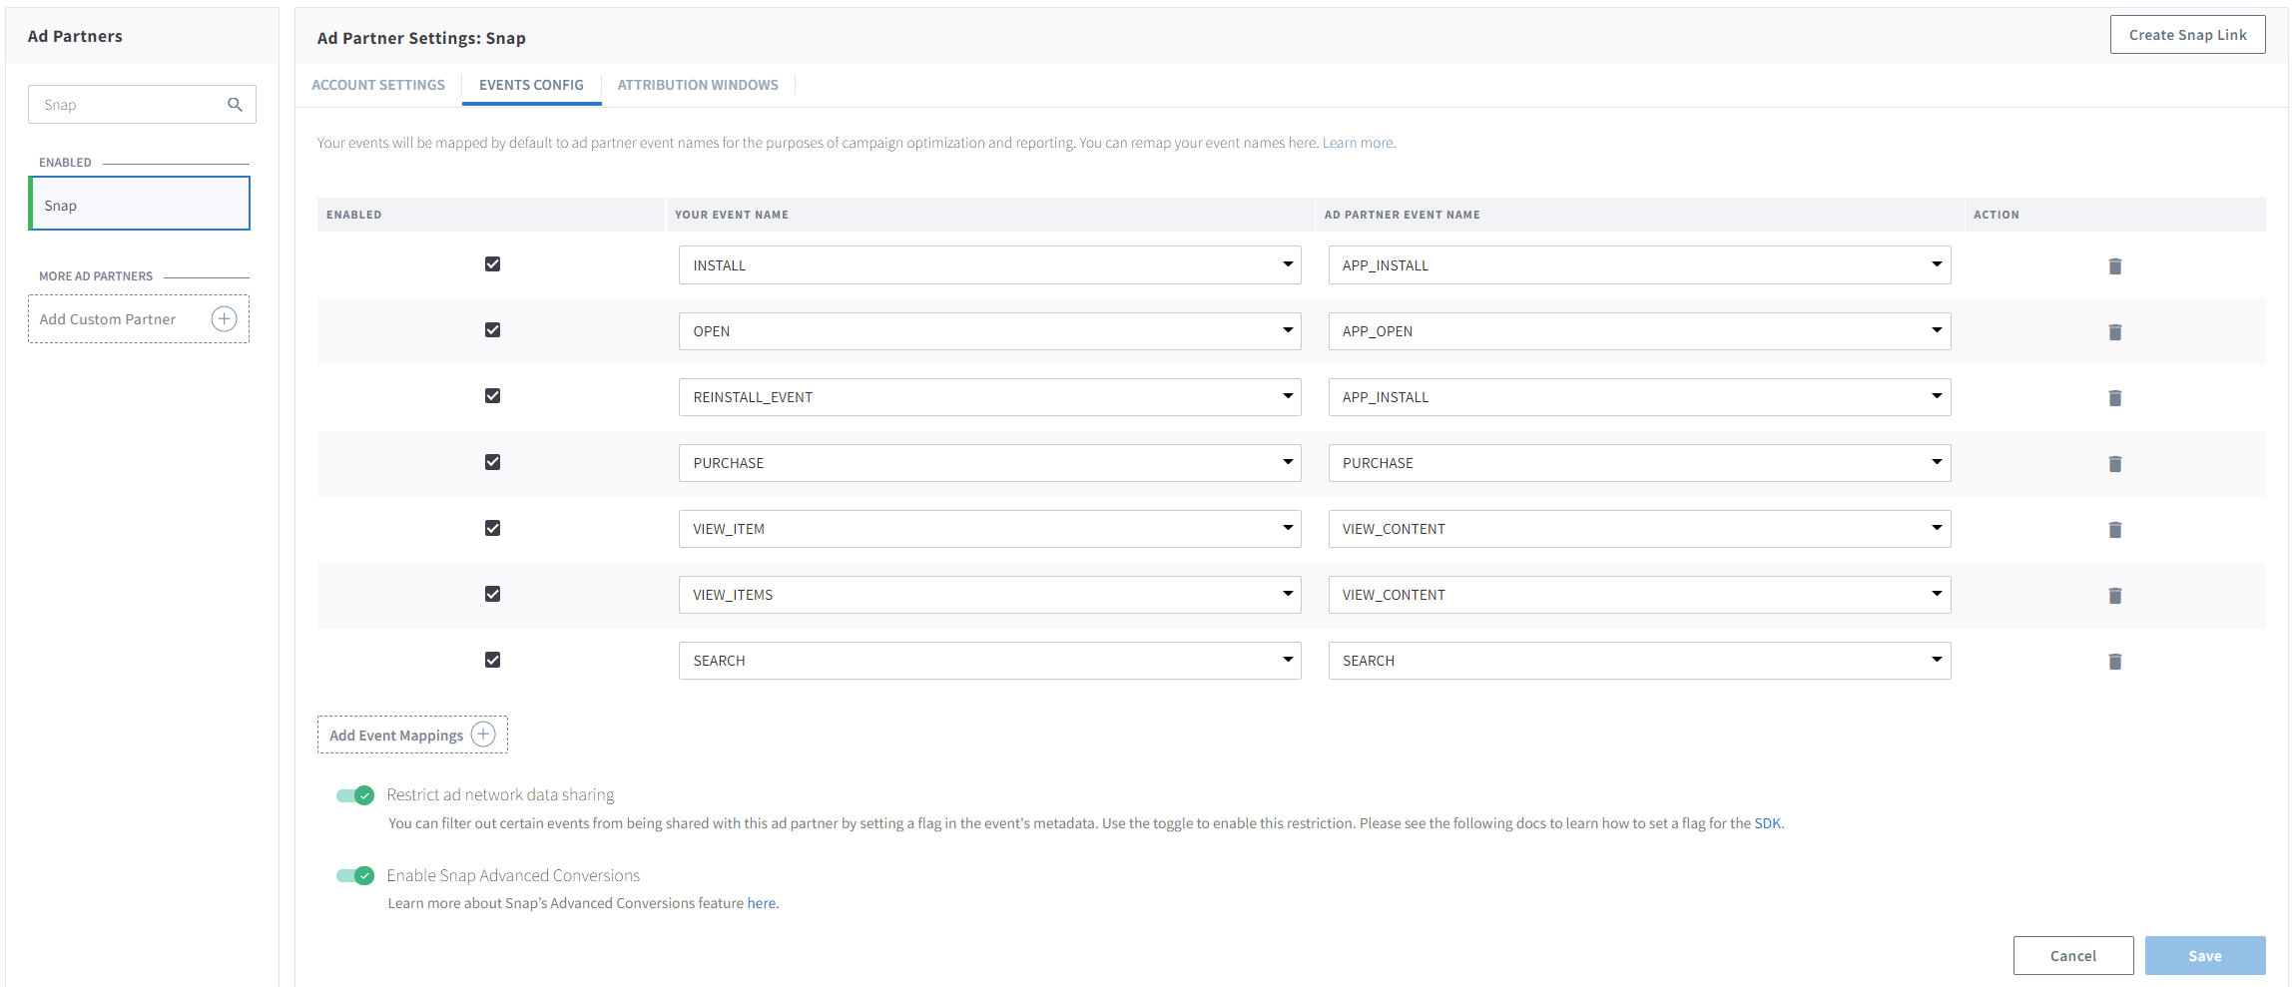The height and width of the screenshot is (987, 2295).
Task: Uncheck the OPEN row enabled checkbox
Action: pyautogui.click(x=492, y=329)
